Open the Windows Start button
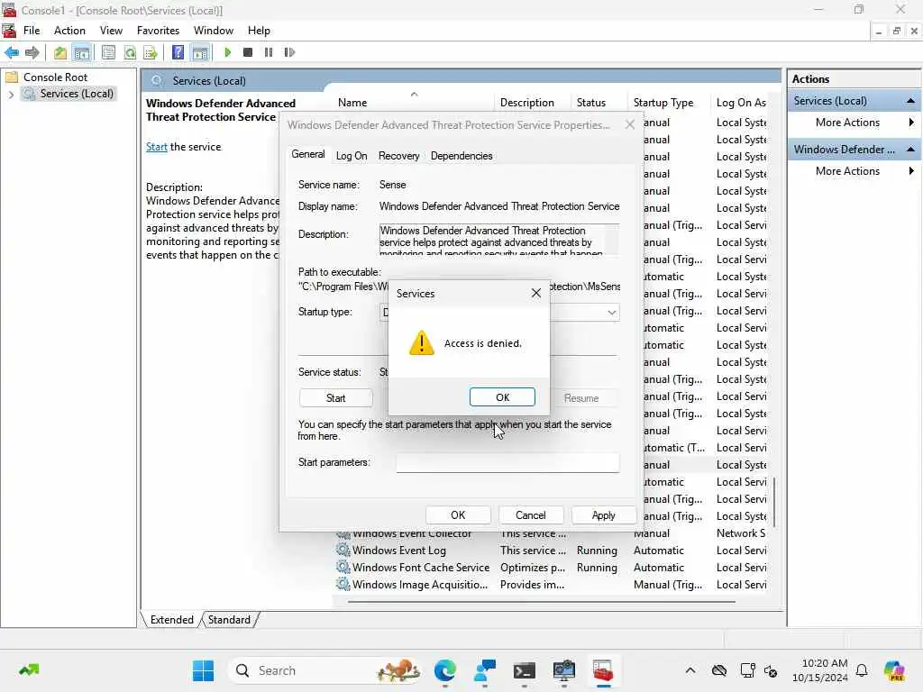The image size is (923, 692). coord(204,670)
